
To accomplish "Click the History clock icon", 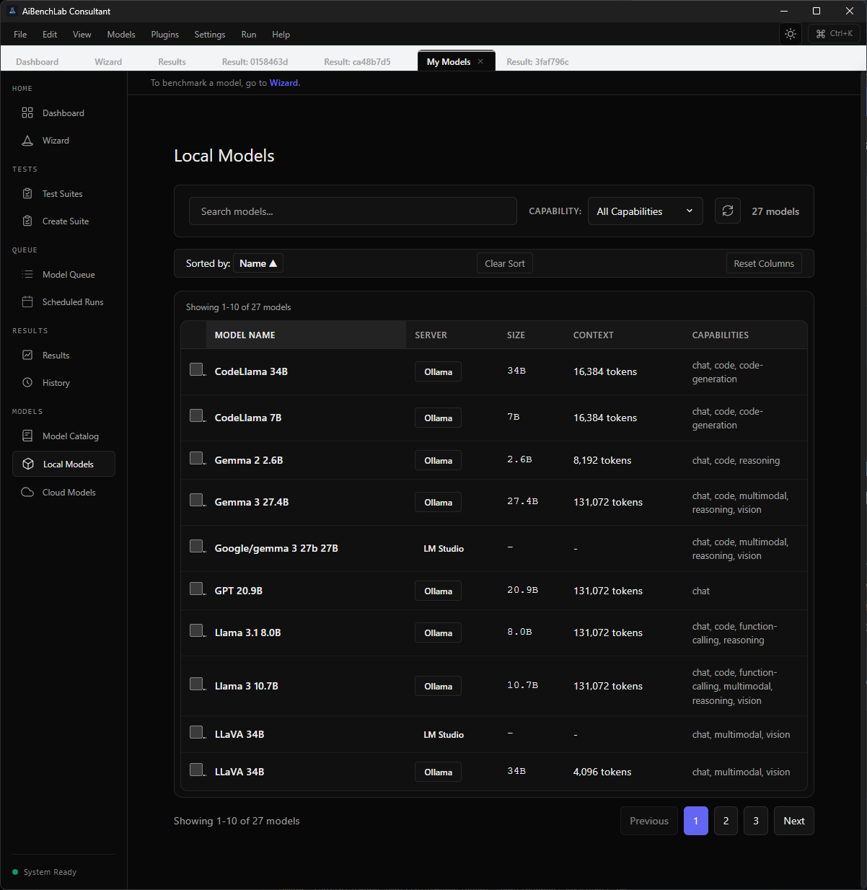I will click(x=27, y=382).
